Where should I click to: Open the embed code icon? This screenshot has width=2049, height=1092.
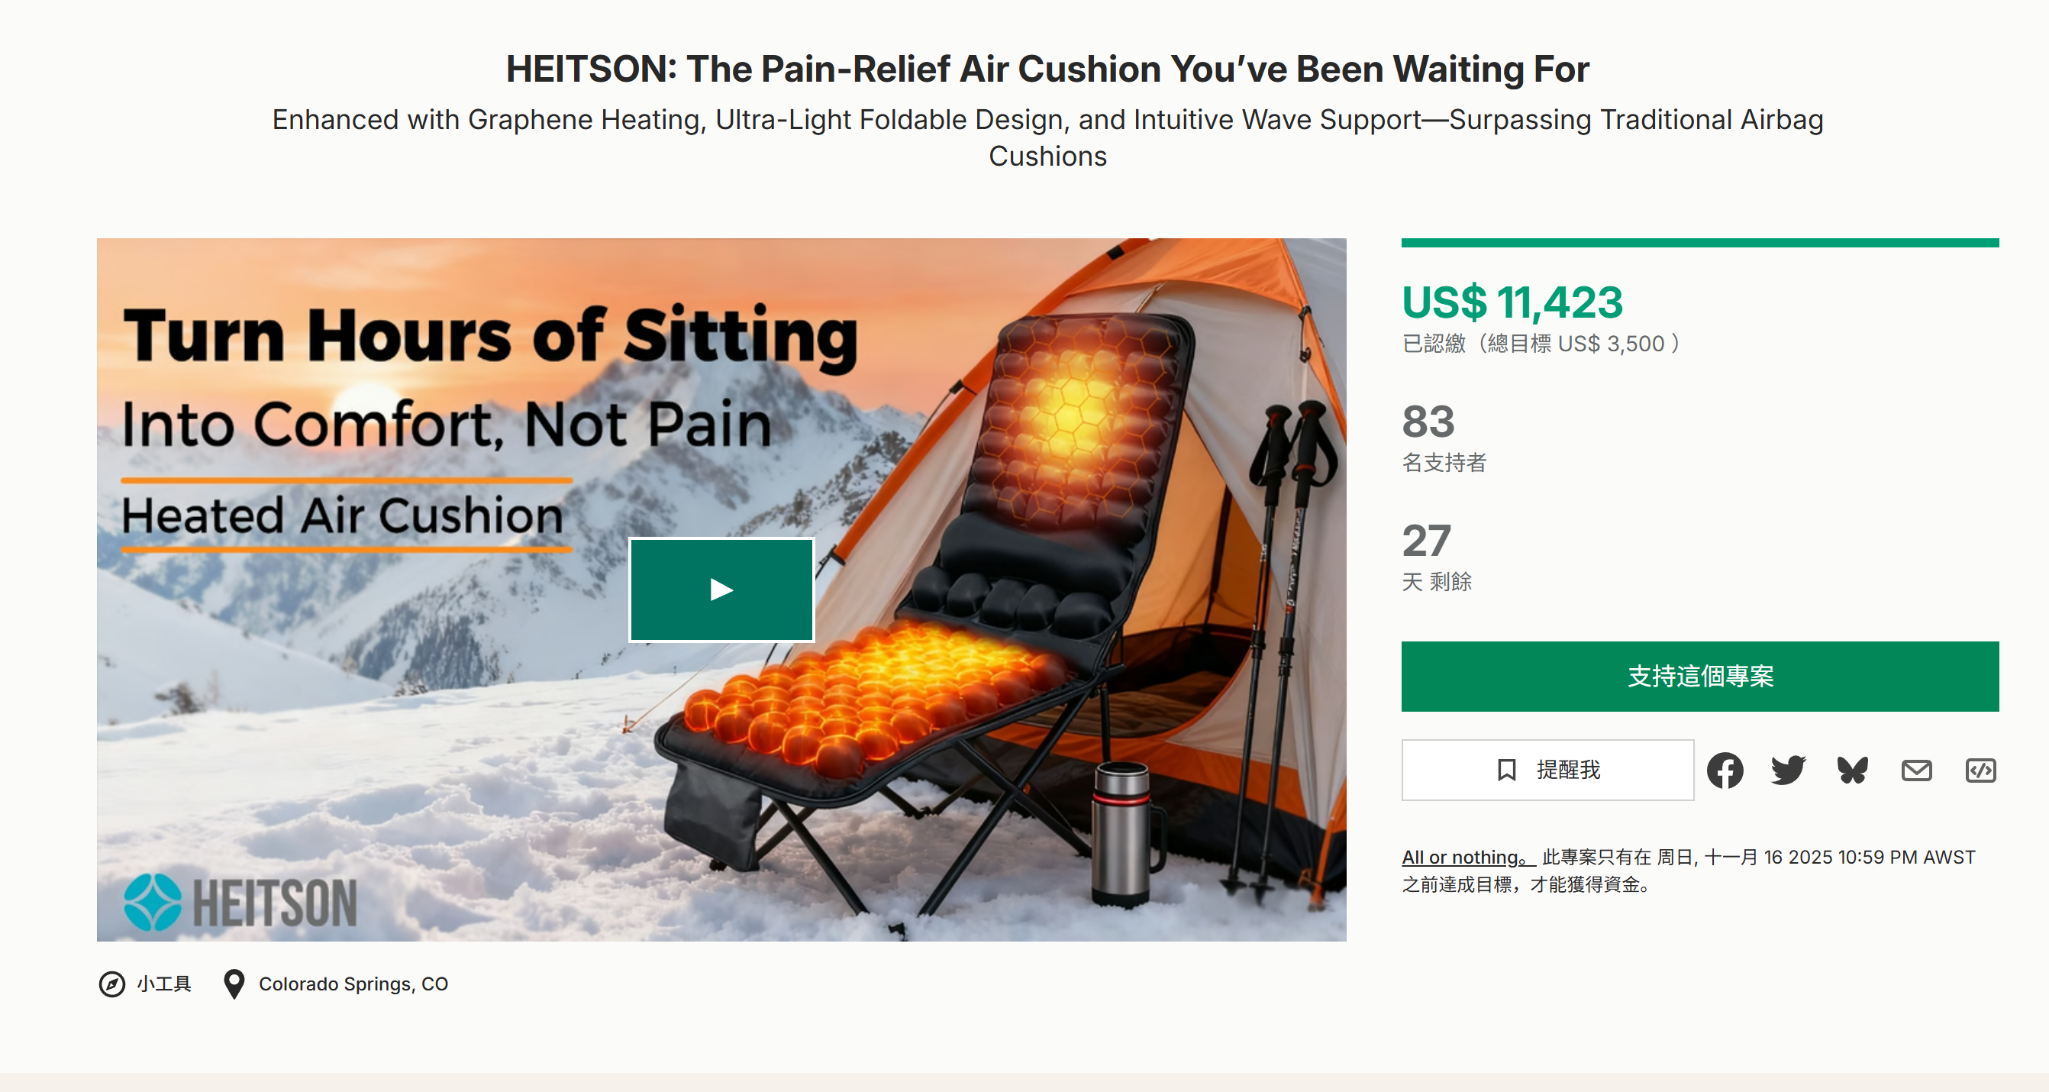[x=1980, y=770]
